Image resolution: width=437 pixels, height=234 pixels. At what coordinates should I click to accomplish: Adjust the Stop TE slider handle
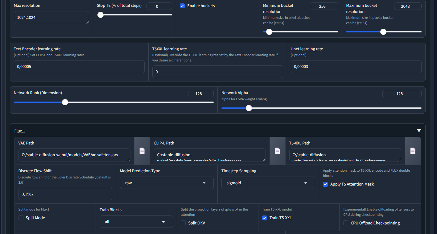pyautogui.click(x=100, y=15)
